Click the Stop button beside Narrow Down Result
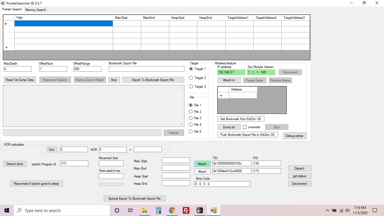 pos(114,80)
